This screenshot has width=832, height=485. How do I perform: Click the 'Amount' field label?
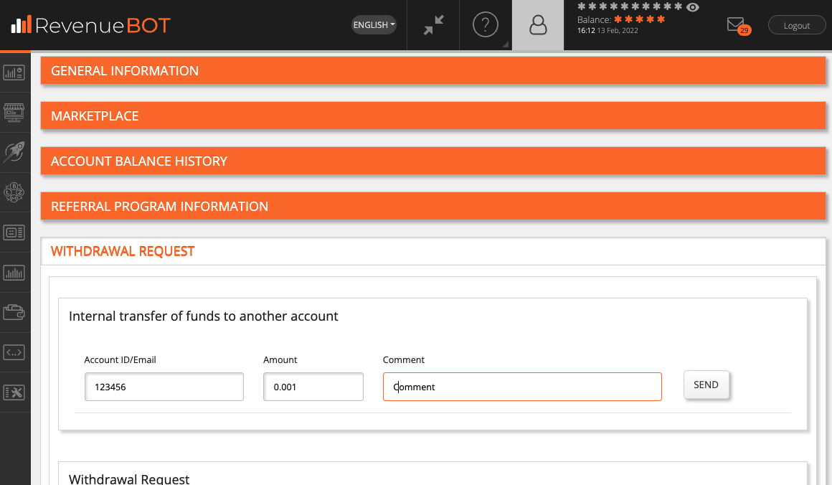pos(280,359)
